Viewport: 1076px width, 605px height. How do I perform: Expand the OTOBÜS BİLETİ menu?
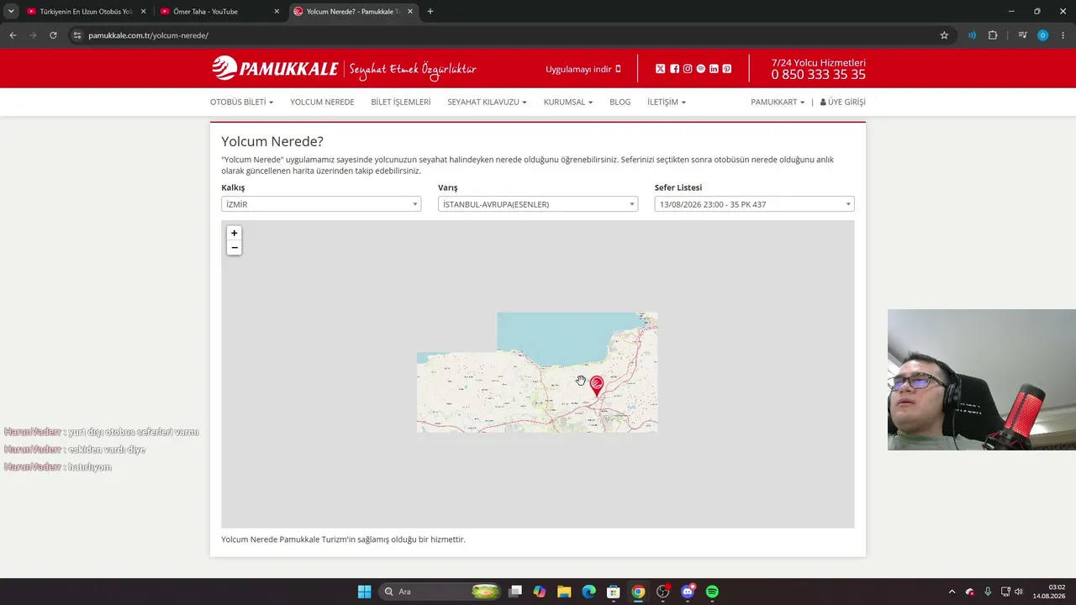(241, 102)
